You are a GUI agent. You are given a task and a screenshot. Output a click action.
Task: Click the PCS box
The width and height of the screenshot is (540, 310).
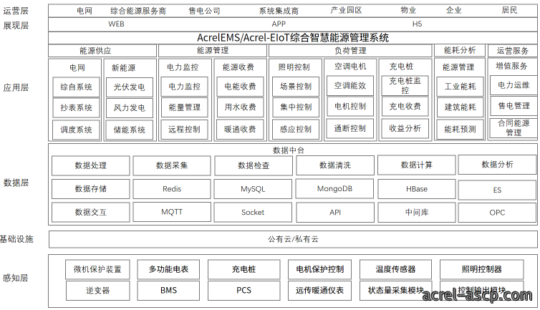[x=244, y=291]
